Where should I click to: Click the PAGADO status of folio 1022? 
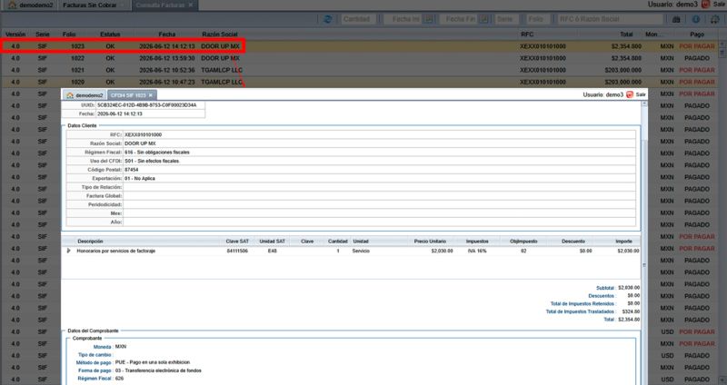pyautogui.click(x=697, y=58)
